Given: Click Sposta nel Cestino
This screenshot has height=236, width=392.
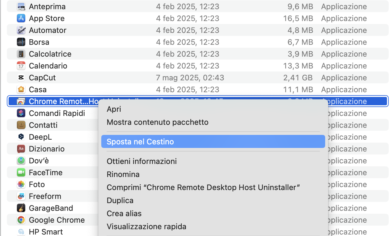Looking at the screenshot, I should coord(141,141).
